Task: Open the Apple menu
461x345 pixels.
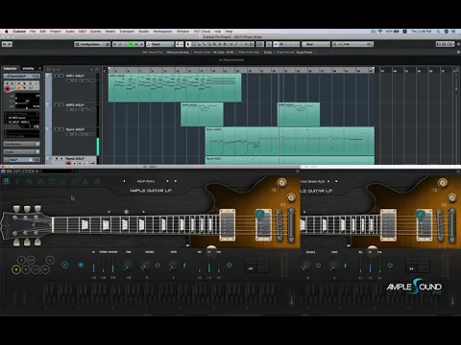Action: tap(6, 32)
